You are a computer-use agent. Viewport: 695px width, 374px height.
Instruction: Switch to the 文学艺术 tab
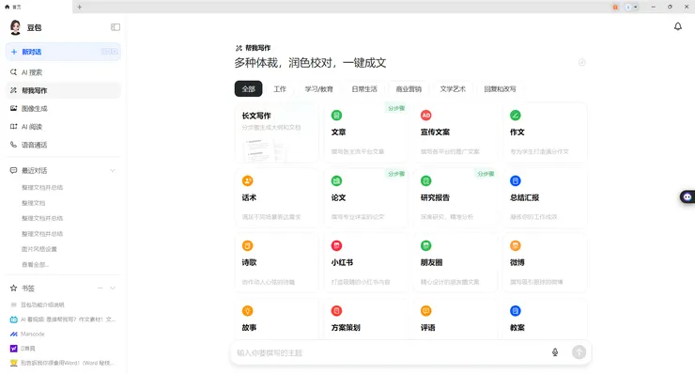(x=453, y=88)
